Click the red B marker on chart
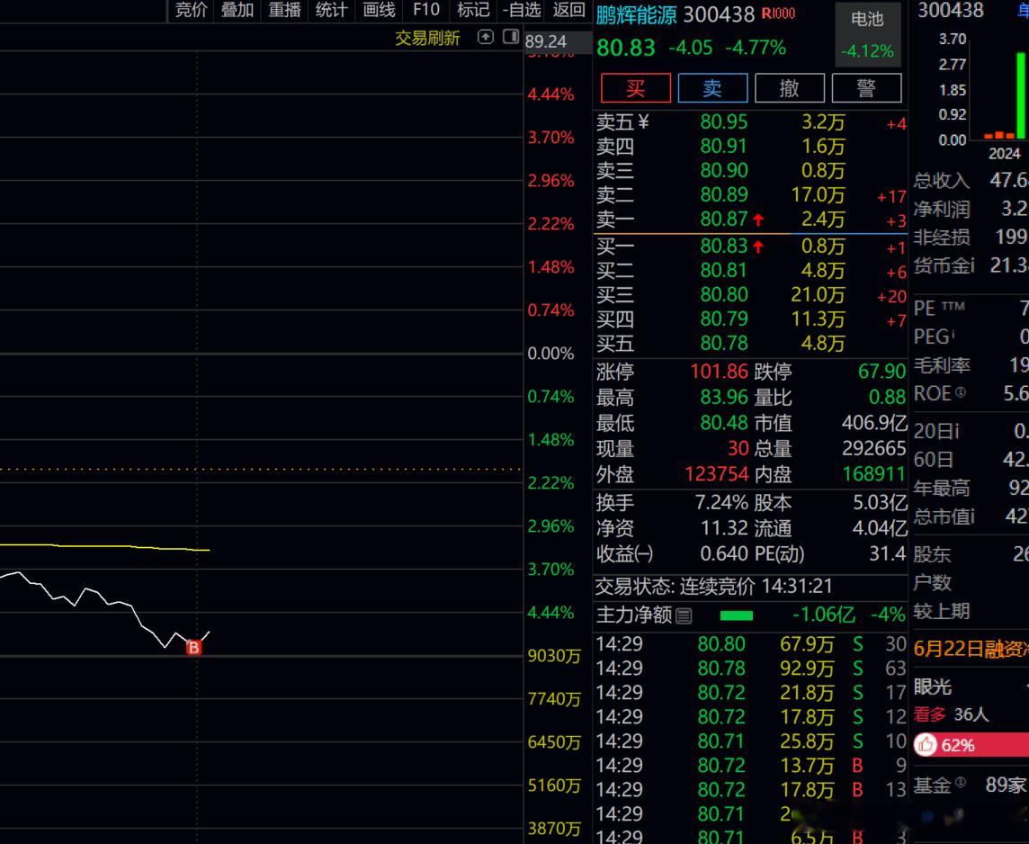Screen dimensions: 1029x844 (193, 648)
